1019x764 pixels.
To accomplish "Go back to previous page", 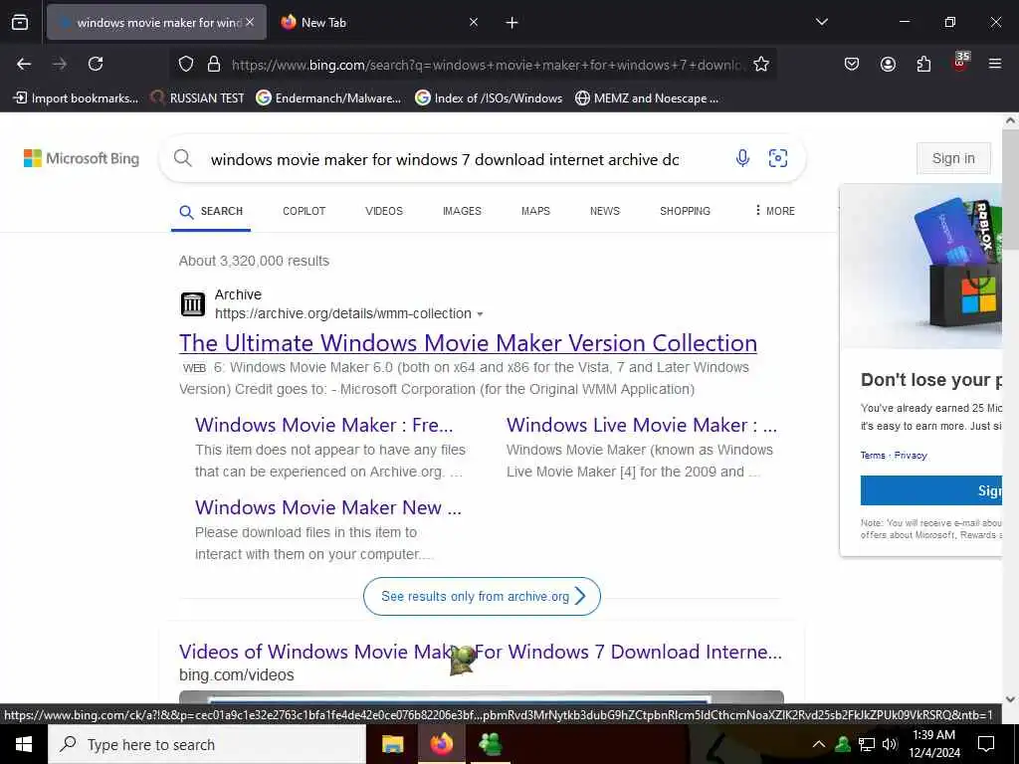I will pos(24,64).
